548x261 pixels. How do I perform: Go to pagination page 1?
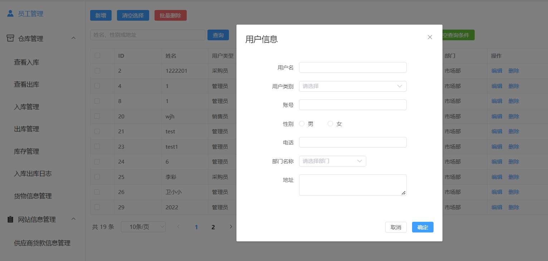click(x=196, y=227)
